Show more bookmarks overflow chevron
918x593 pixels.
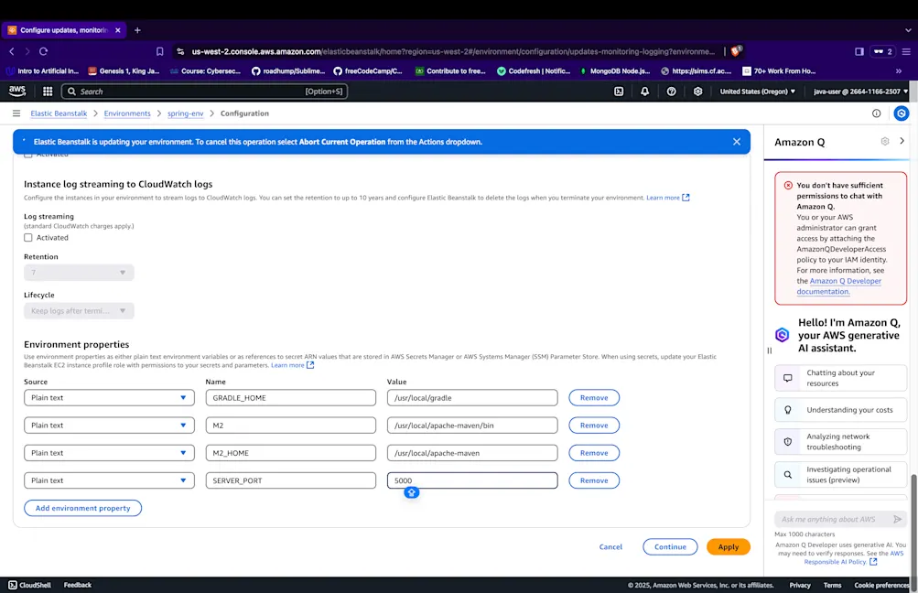click(x=899, y=70)
